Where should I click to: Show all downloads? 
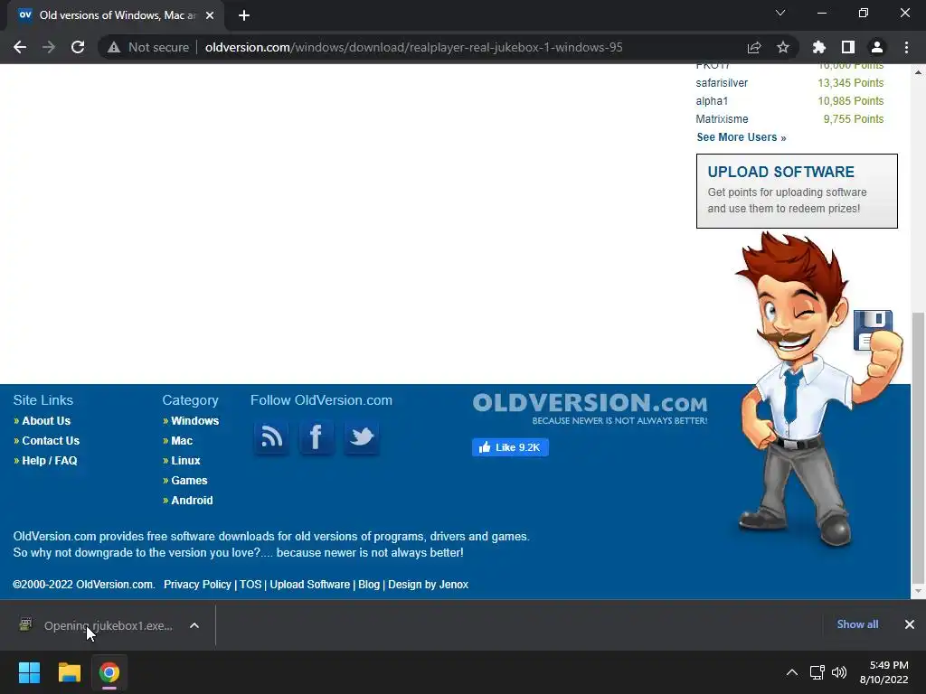tap(857, 624)
